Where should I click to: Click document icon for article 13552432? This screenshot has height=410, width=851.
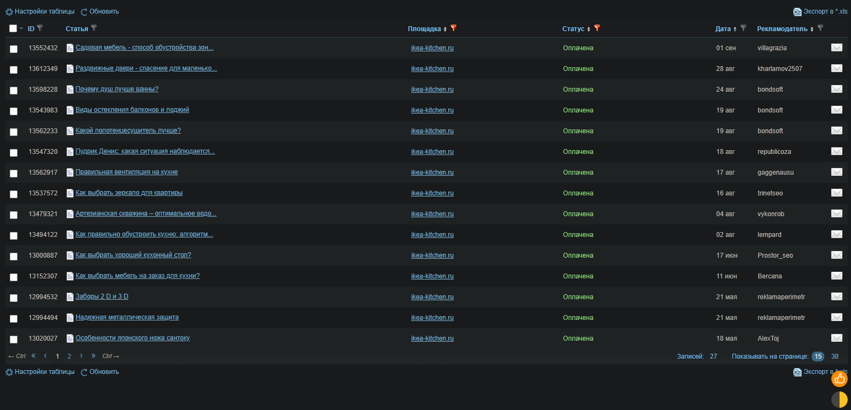tap(70, 48)
